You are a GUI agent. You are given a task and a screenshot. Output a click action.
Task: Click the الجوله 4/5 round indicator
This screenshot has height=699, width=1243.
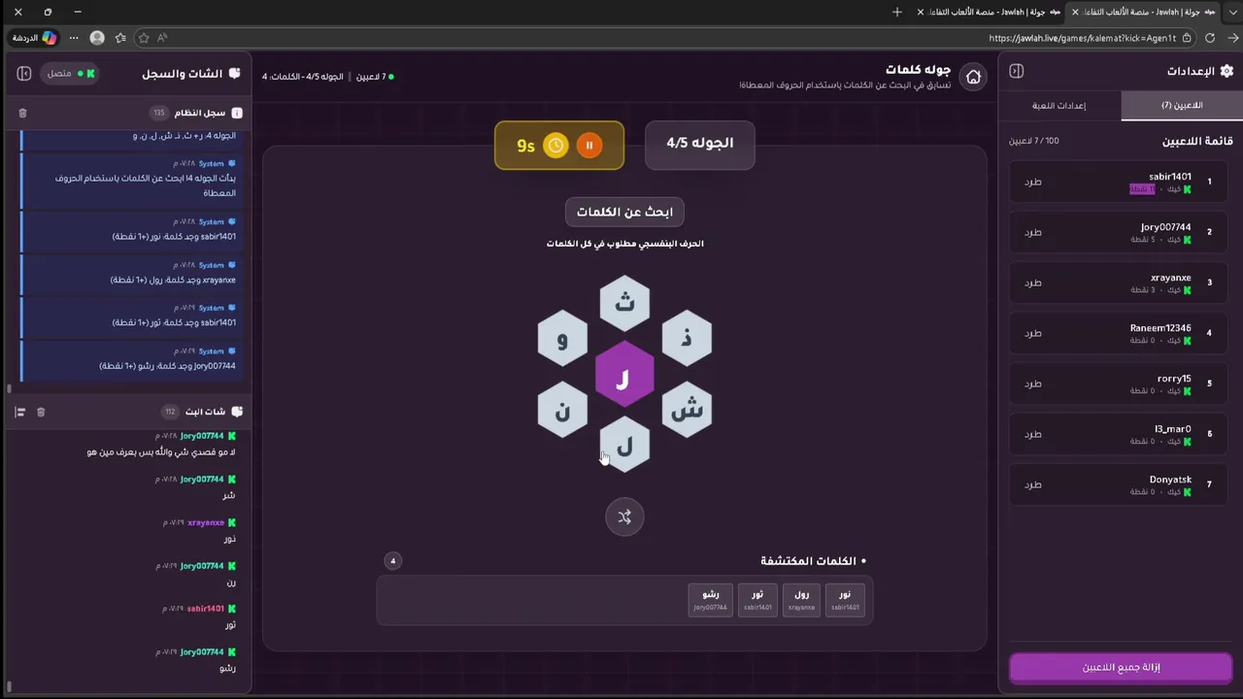(699, 144)
